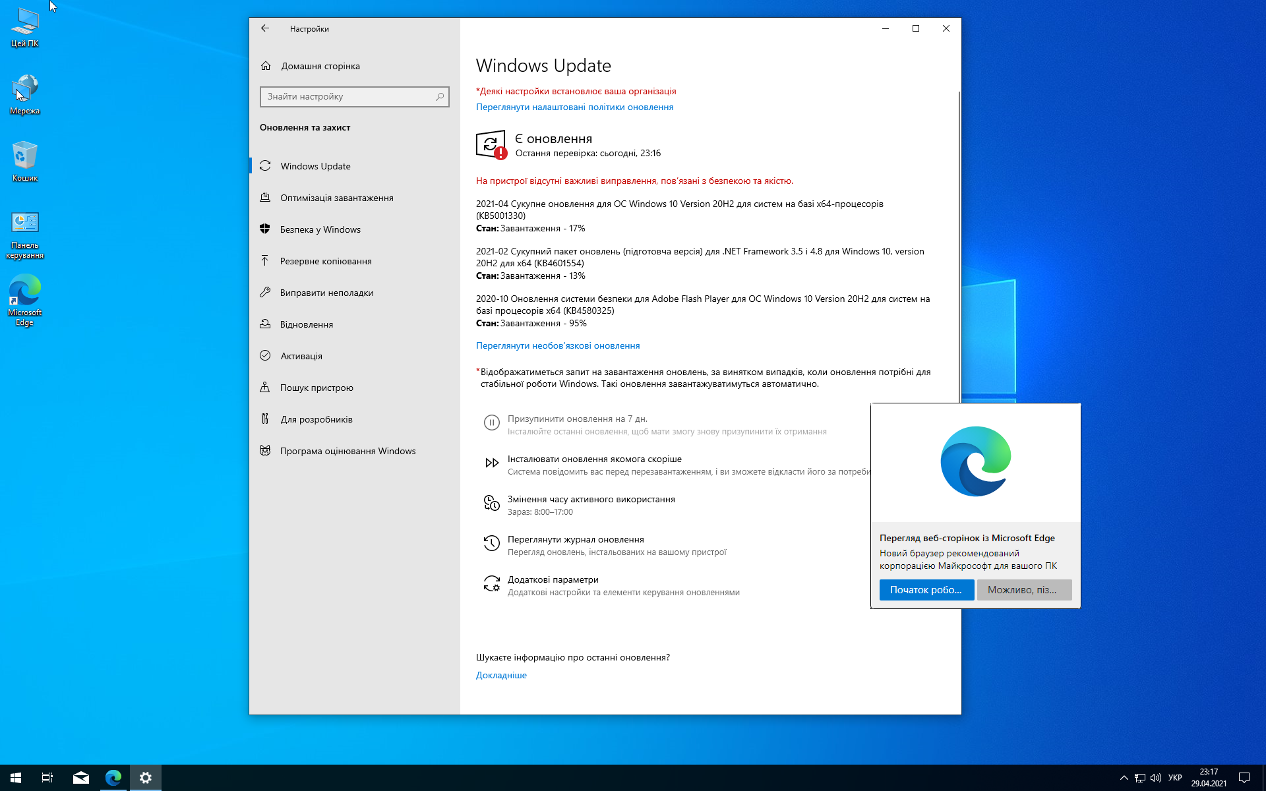
Task: Show hidden system tray icons chevron
Action: pyautogui.click(x=1124, y=778)
